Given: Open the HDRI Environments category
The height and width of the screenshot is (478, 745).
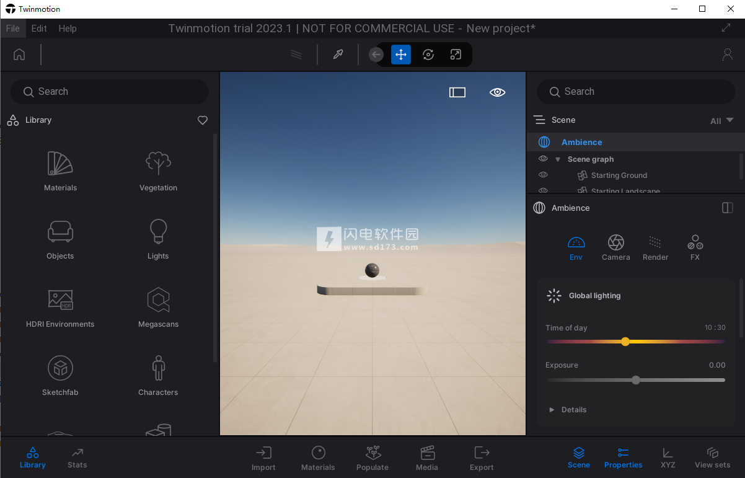Looking at the screenshot, I should coord(60,308).
